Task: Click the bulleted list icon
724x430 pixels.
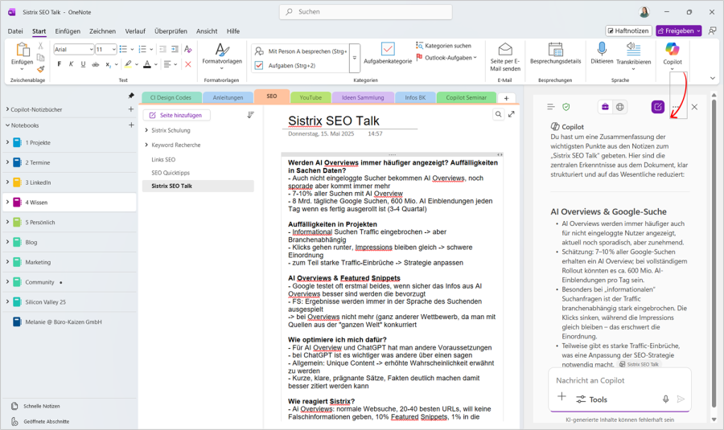Action: [x=123, y=49]
